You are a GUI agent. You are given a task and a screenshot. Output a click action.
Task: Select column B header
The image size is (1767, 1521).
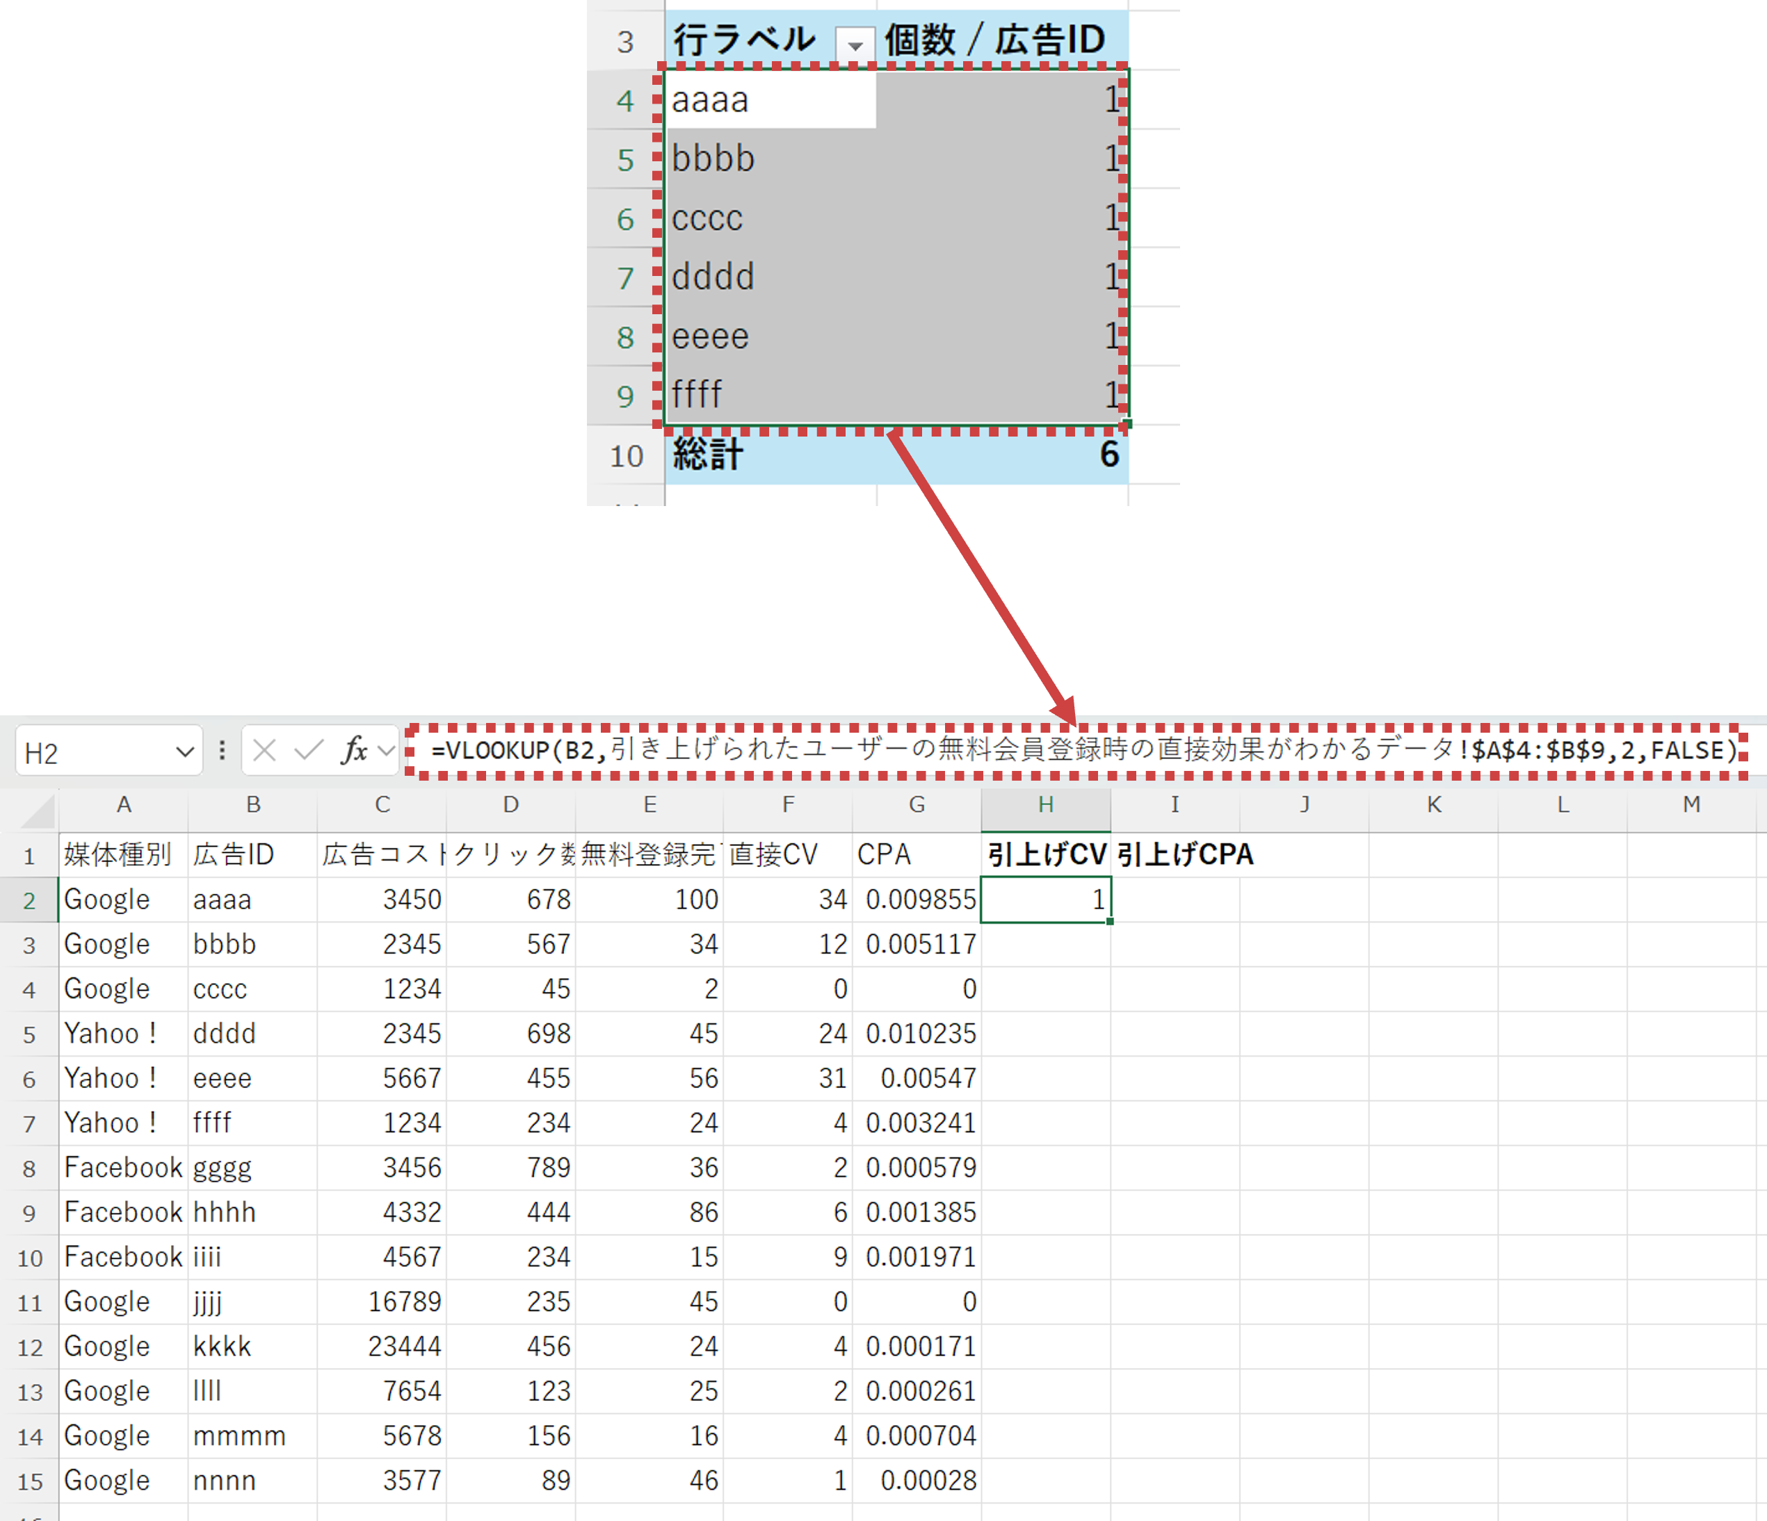tap(252, 805)
